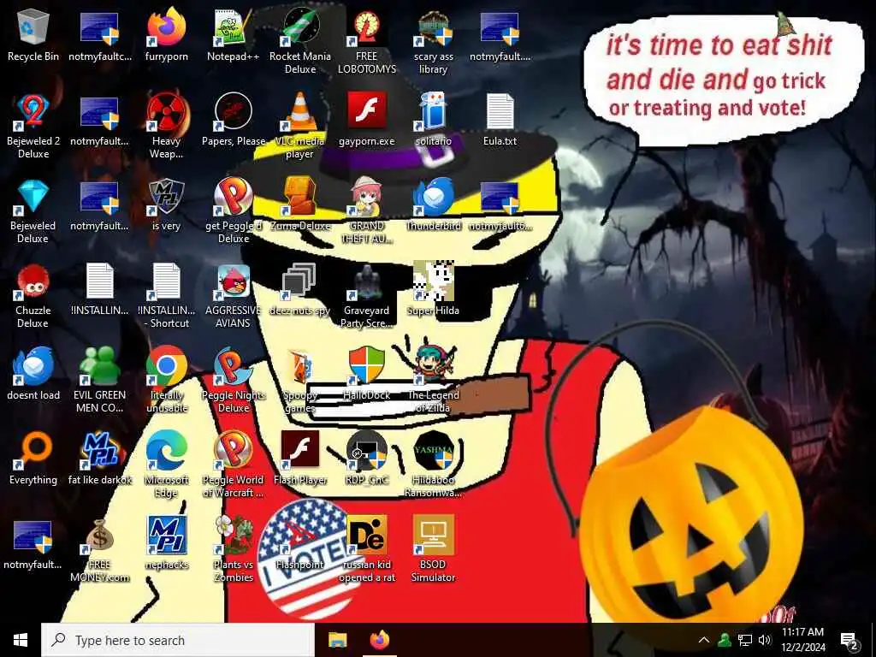This screenshot has width=876, height=657.
Task: Select the deez nuts spy icon
Action: point(300,281)
